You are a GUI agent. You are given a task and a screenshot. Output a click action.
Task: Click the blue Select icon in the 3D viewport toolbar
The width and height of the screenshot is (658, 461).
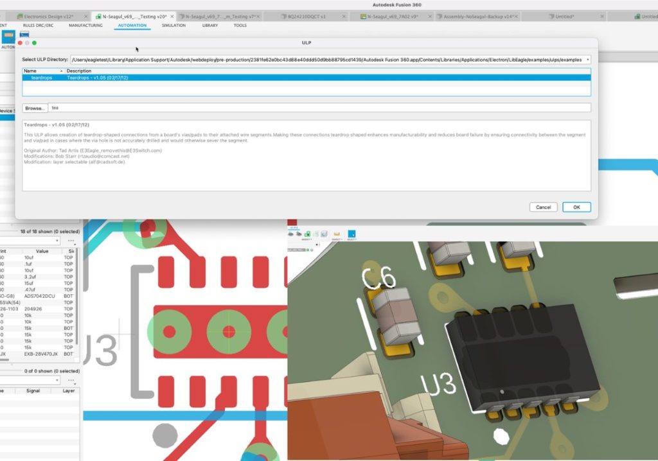click(351, 233)
